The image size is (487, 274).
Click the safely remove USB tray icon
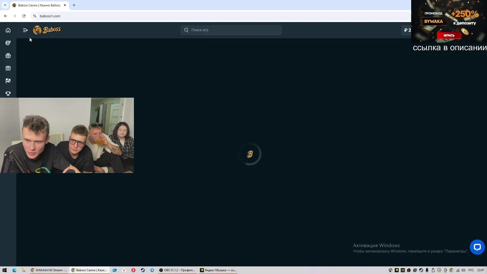tap(433, 270)
